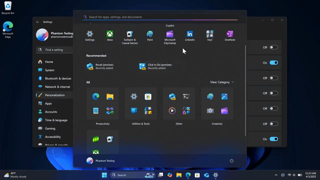The height and width of the screenshot is (180, 320).
Task: Select Home in Settings sidebar
Action: click(54, 62)
